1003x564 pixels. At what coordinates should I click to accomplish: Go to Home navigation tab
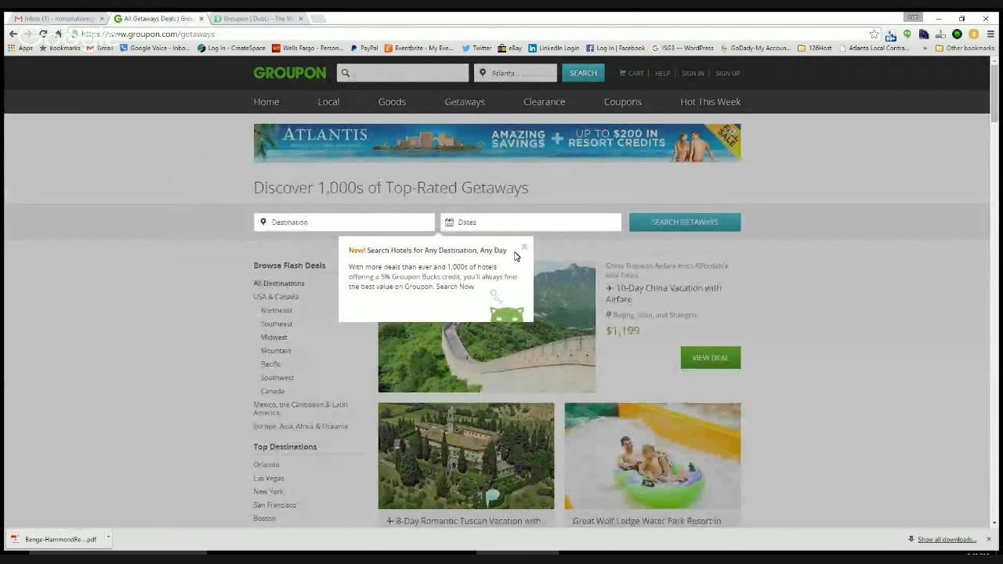coord(266,102)
